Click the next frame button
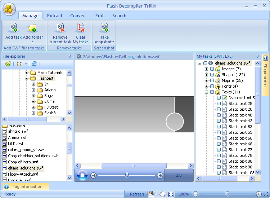The image size is (270, 198). click(x=160, y=175)
